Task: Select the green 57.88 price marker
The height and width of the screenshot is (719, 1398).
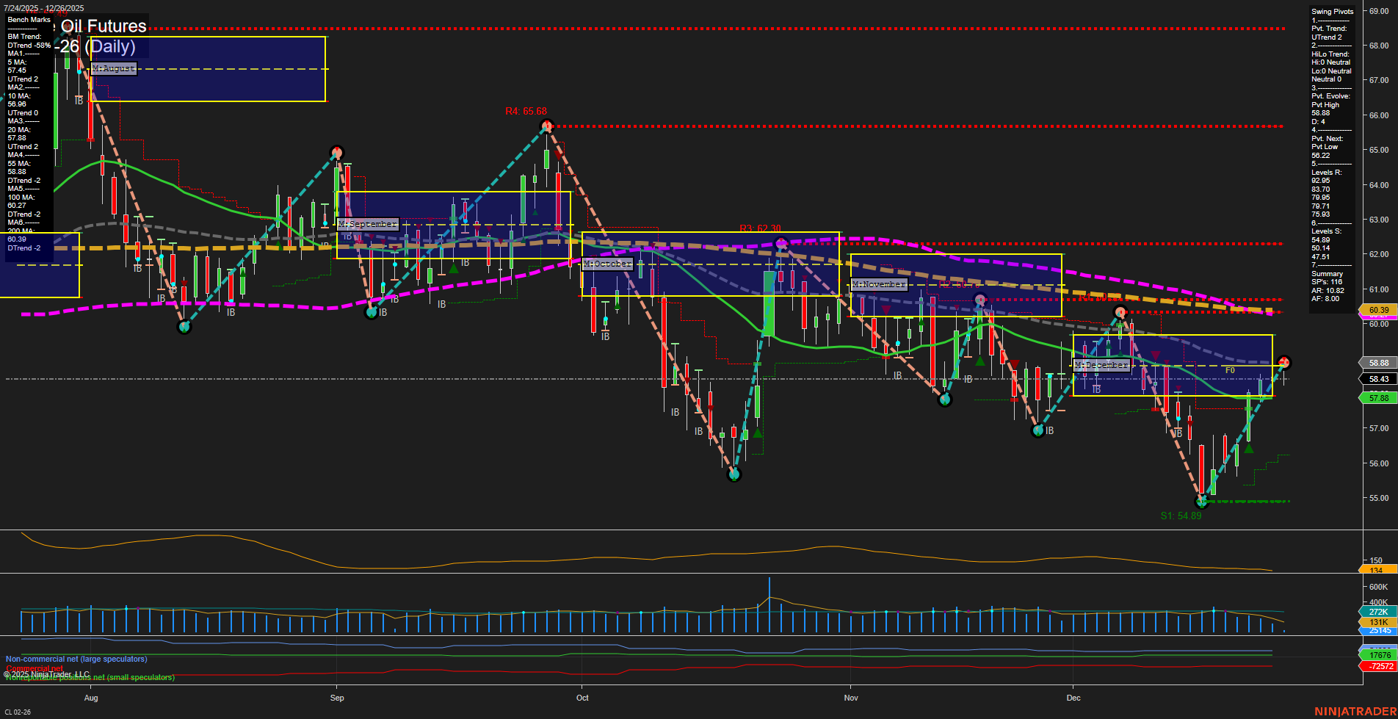Action: (x=1378, y=398)
